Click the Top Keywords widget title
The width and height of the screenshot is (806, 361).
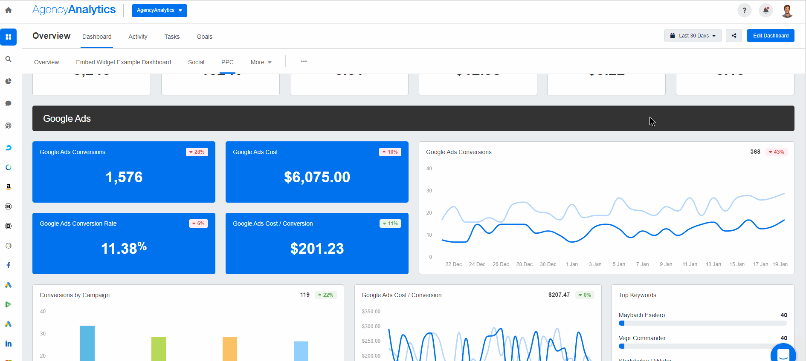pos(638,295)
